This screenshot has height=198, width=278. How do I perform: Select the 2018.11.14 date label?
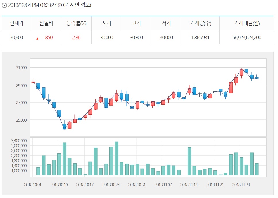pyautogui.click(x=189, y=185)
